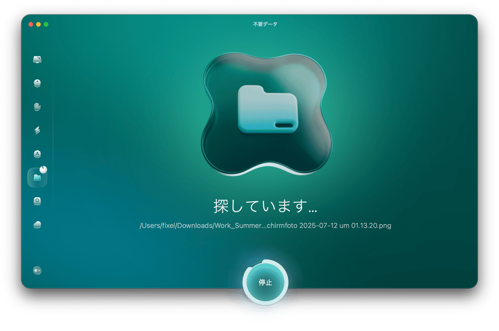Open the Applications module icon in sidebar
This screenshot has width=499, height=331.
[37, 154]
